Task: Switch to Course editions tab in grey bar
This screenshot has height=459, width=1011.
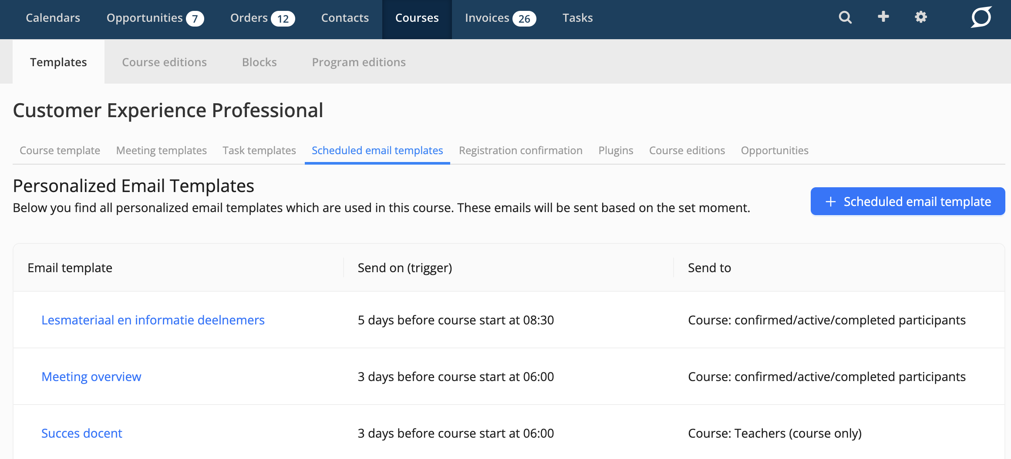Action: [x=165, y=62]
